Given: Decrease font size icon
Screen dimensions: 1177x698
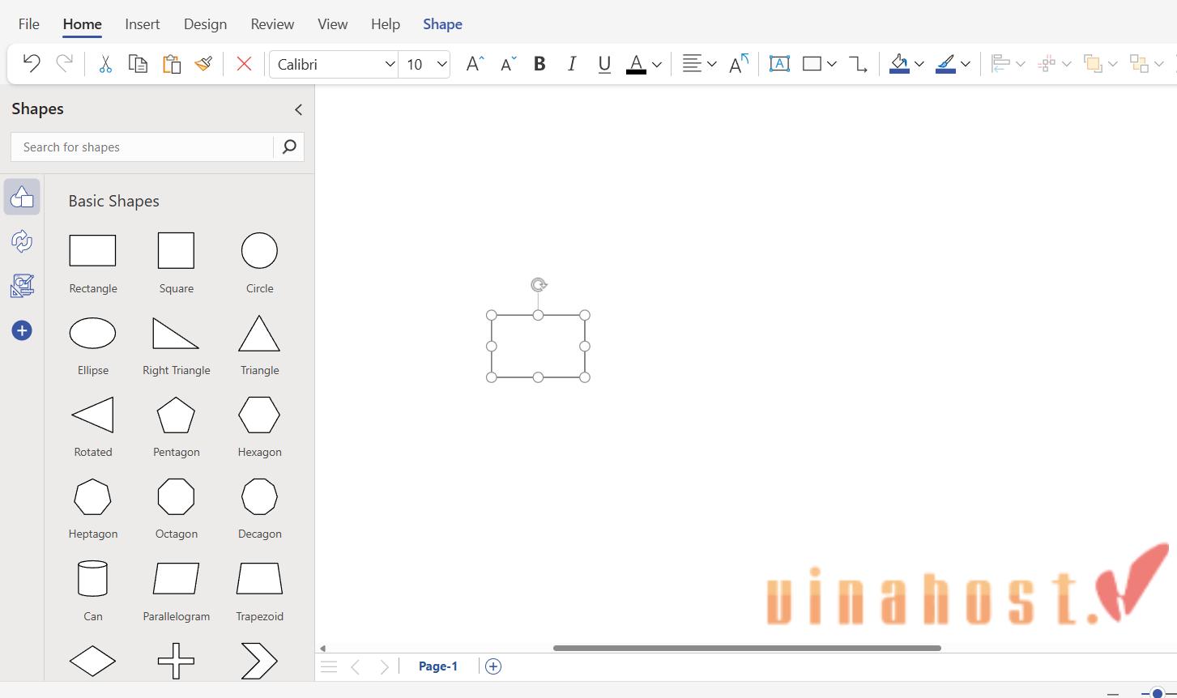Looking at the screenshot, I should pos(508,64).
